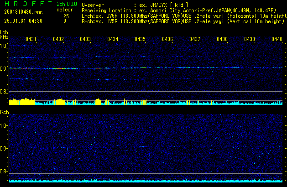Click the meteor count value 25
The image size is (287, 187).
(x=66, y=16)
